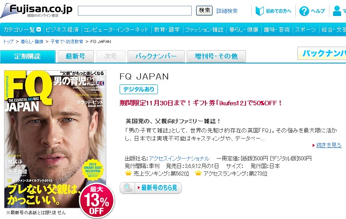Click the book icon beside 初めての方へ
The width and height of the screenshot is (346, 219).
click(260, 11)
